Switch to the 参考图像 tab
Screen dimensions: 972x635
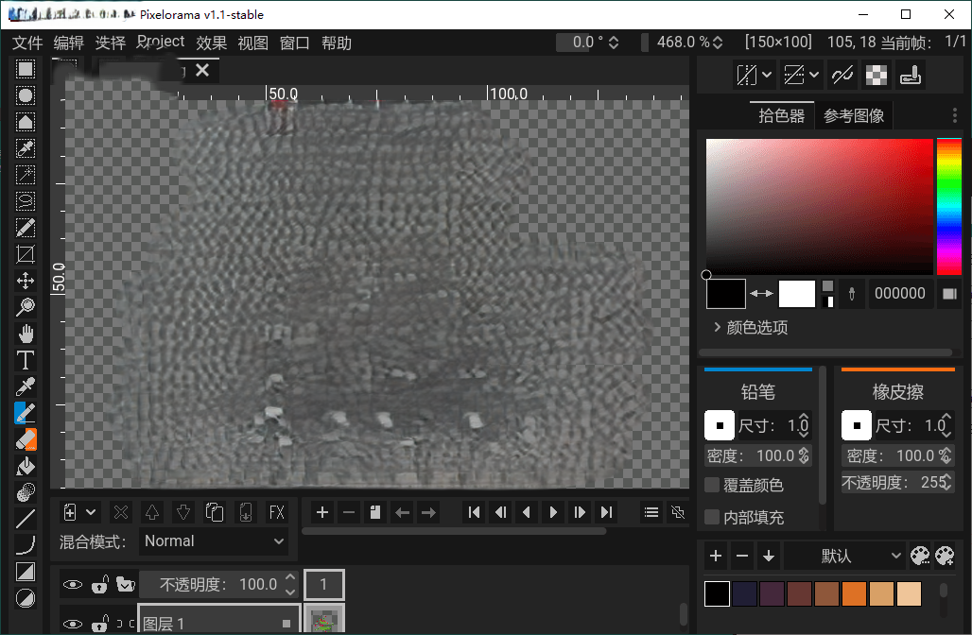click(854, 115)
